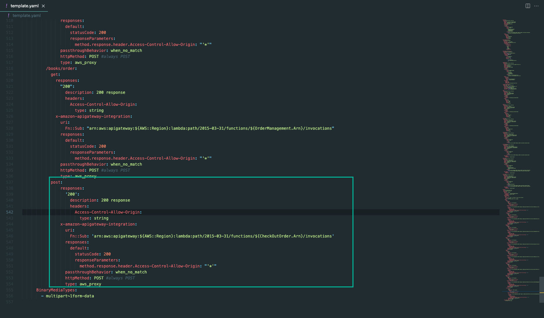Click headers: key on line 523
The width and height of the screenshot is (544, 318).
pyautogui.click(x=75, y=98)
